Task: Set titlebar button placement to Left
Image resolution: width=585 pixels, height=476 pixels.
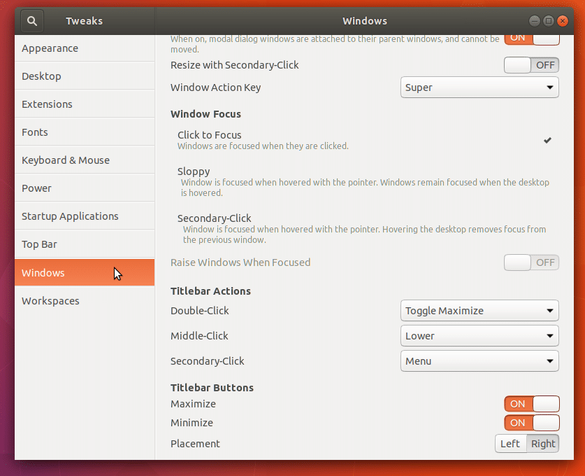Action: (x=510, y=443)
